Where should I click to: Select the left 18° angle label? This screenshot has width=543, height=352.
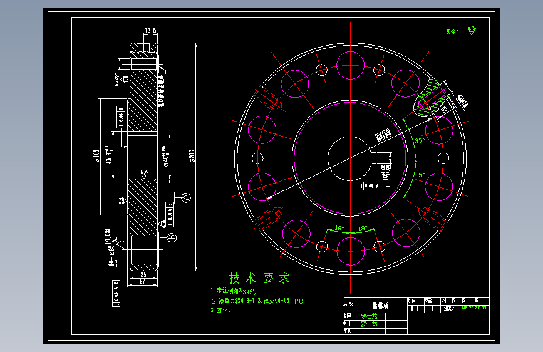pos(339,229)
